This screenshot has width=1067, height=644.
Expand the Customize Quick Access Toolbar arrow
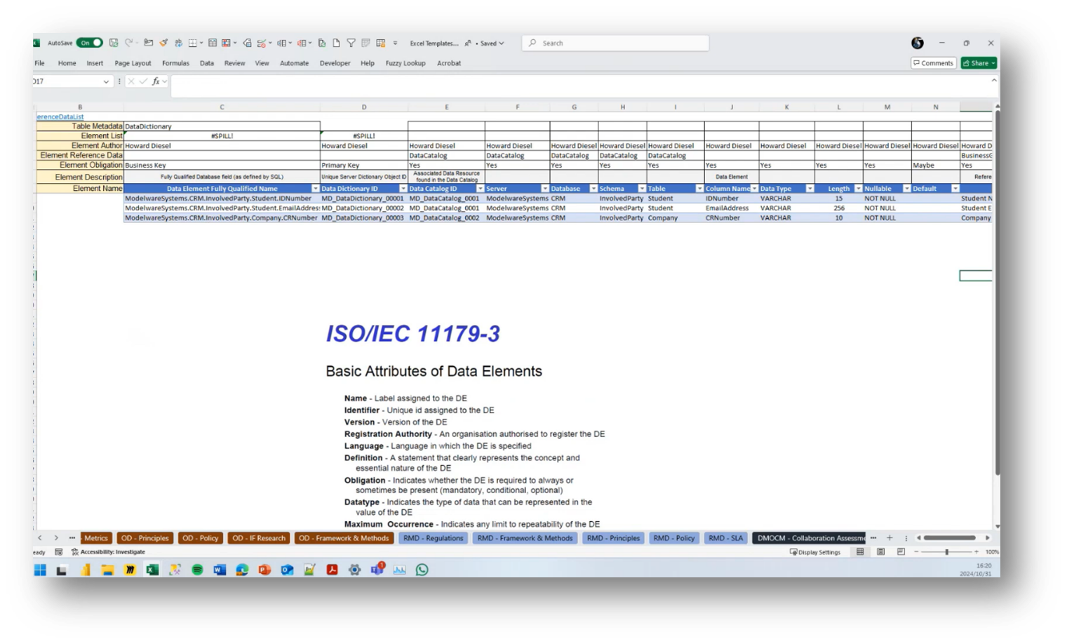[395, 43]
